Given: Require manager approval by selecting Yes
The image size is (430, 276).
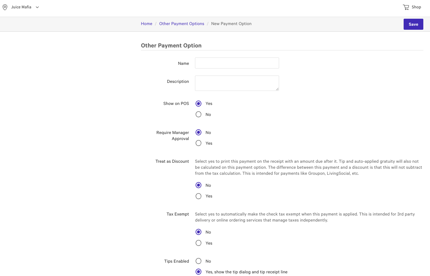Looking at the screenshot, I should (198, 143).
